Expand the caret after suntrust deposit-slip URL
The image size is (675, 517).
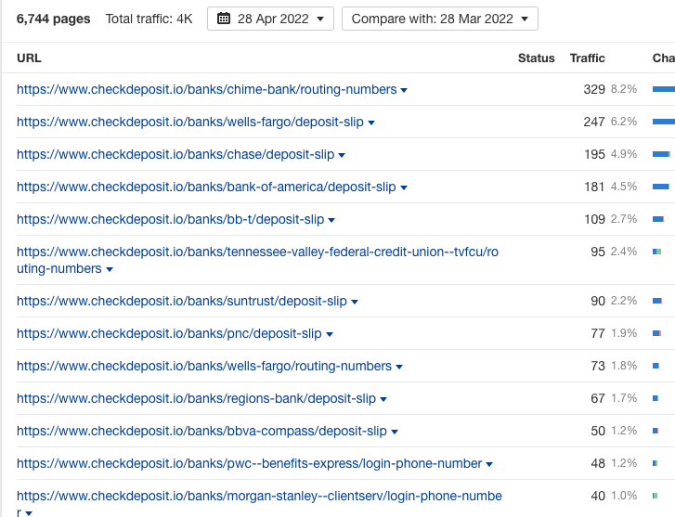point(355,303)
